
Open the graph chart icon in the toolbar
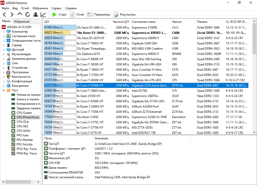click(x=43, y=15)
